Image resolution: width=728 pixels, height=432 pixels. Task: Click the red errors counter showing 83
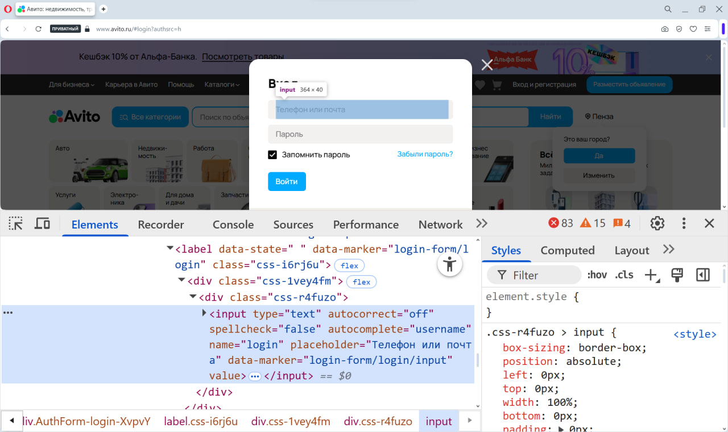[x=561, y=223]
